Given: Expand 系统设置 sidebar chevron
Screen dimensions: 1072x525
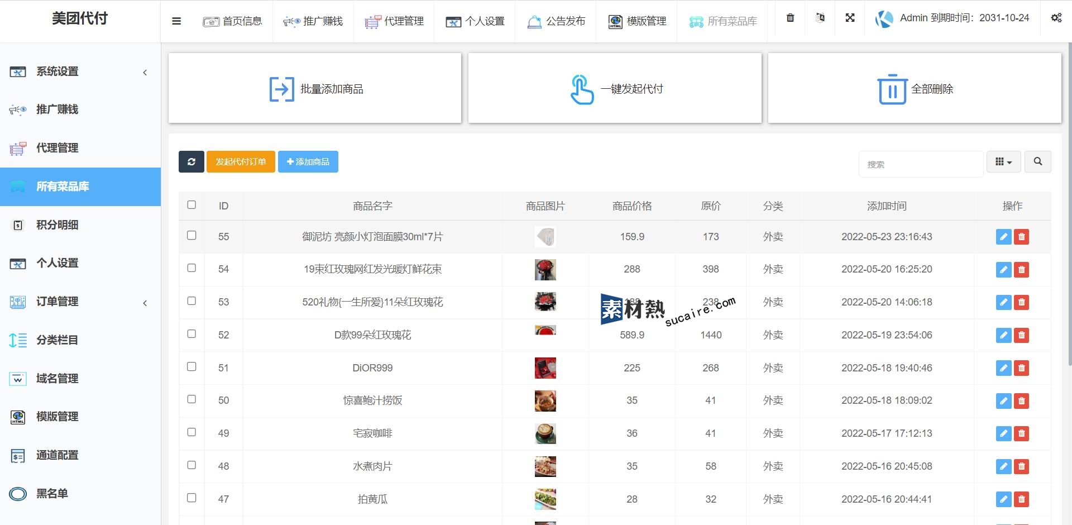Looking at the screenshot, I should (x=145, y=73).
